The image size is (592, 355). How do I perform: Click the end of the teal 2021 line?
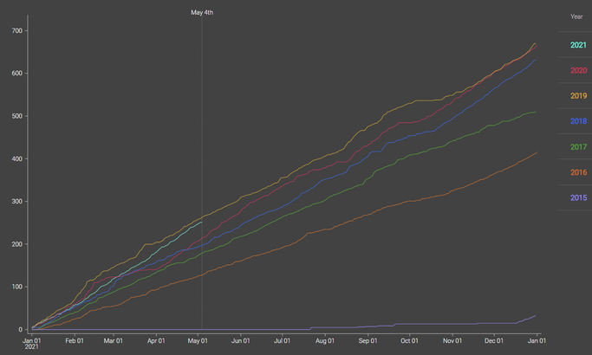[202, 222]
